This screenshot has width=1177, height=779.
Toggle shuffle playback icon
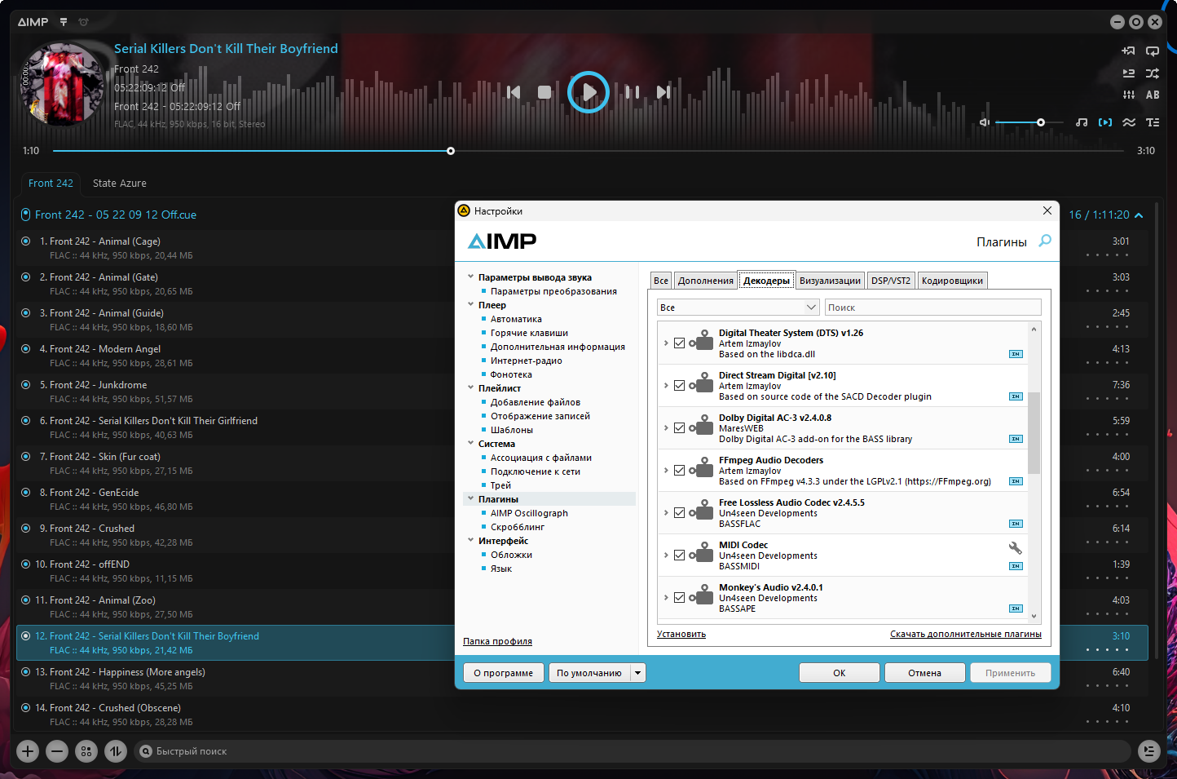[1153, 73]
